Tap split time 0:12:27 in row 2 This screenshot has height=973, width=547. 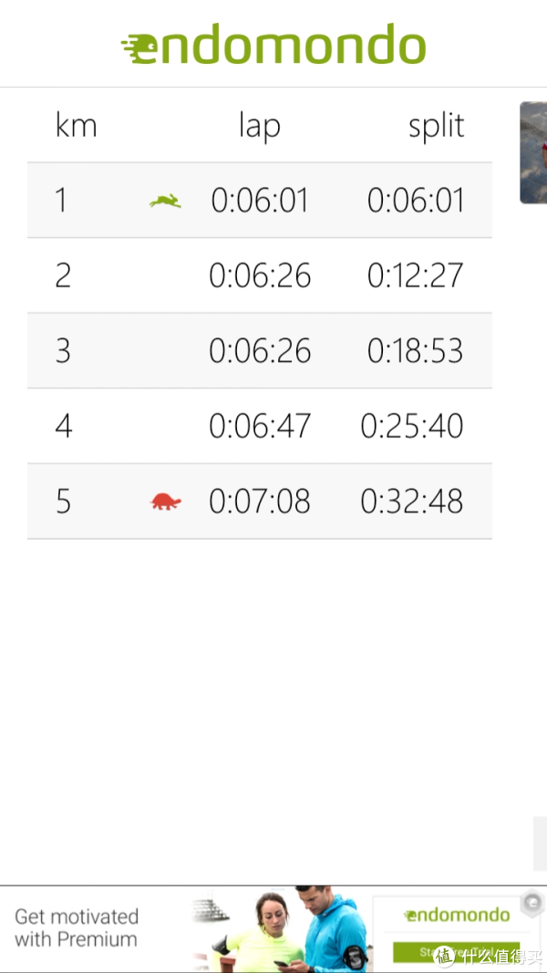pyautogui.click(x=415, y=275)
